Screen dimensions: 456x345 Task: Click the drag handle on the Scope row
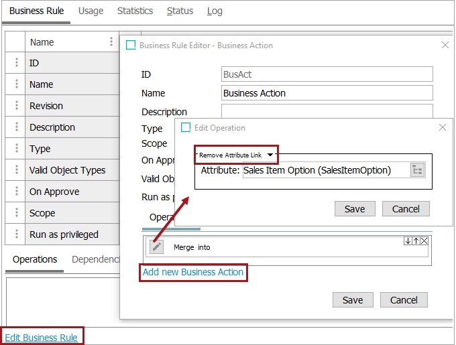(x=15, y=213)
